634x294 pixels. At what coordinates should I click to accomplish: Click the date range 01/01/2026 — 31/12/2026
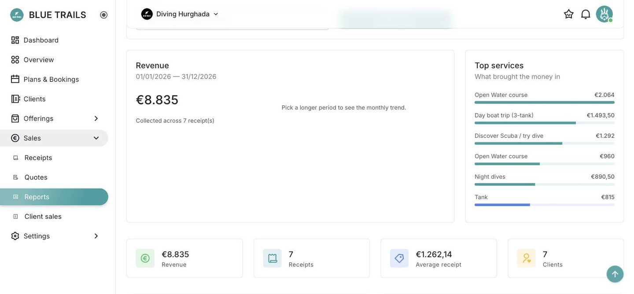(176, 77)
